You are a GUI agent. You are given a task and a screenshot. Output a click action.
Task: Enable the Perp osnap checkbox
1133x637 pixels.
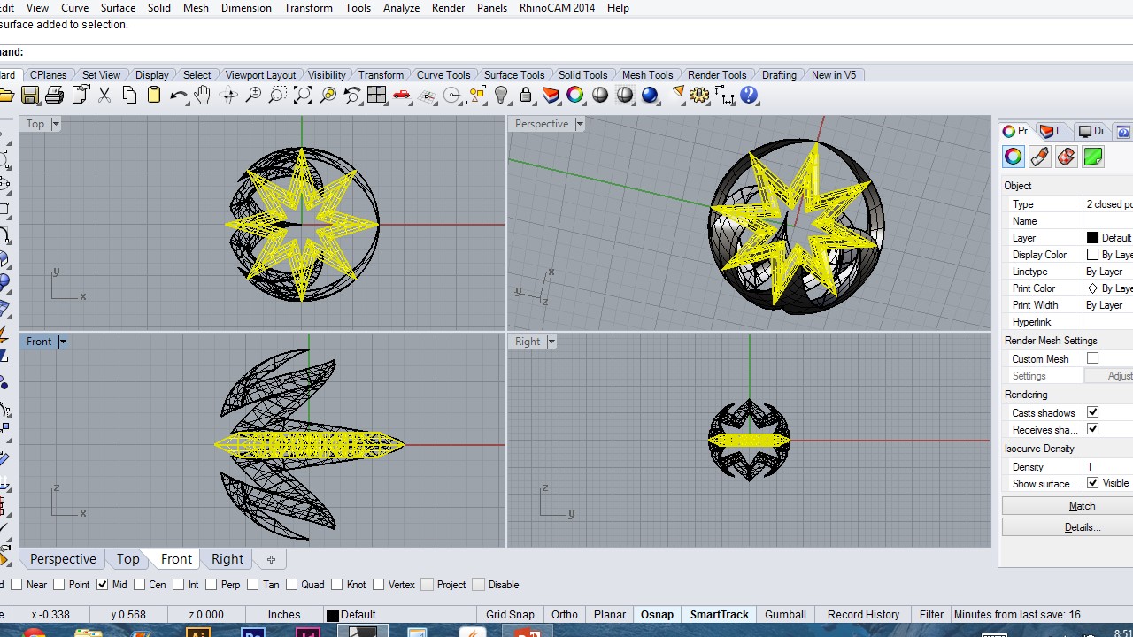pyautogui.click(x=212, y=585)
